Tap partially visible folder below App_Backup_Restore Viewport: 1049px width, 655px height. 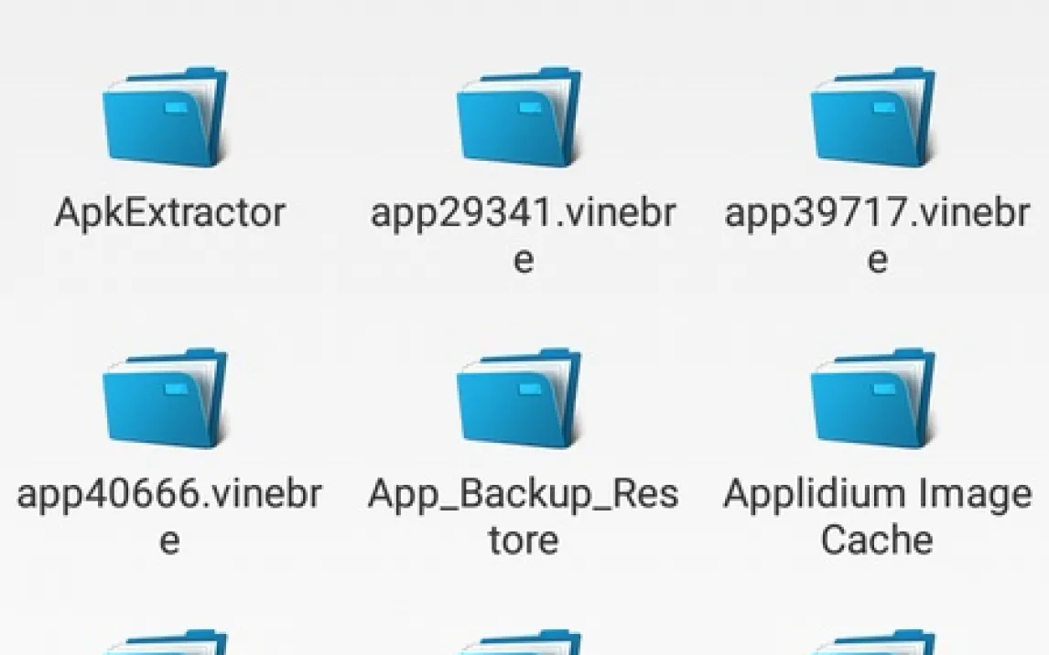(x=520, y=641)
